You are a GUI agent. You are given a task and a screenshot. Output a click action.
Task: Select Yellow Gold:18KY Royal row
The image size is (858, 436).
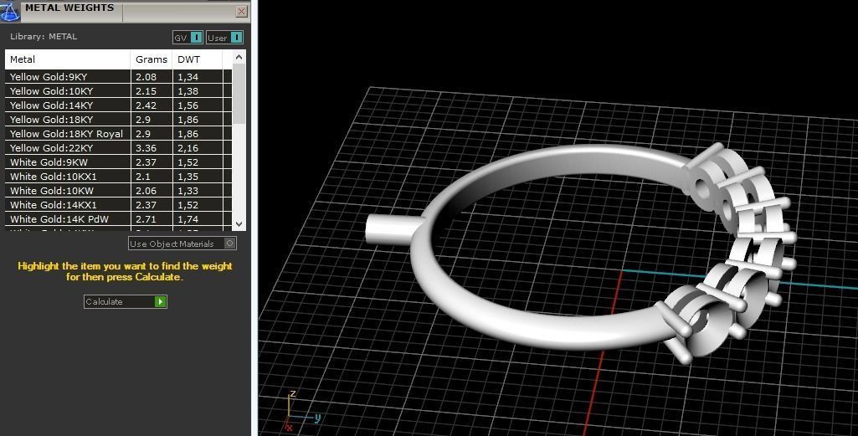[118, 134]
